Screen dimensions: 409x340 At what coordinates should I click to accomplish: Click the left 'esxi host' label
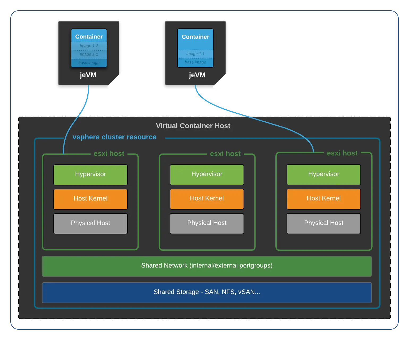point(109,154)
